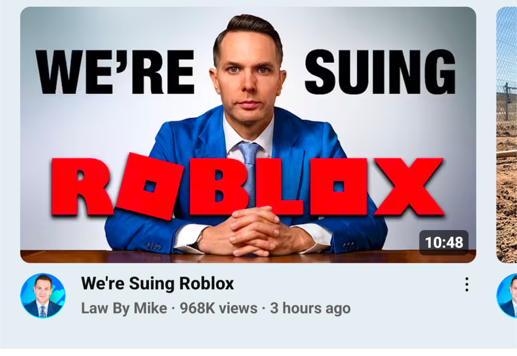Click the 10:48 duration badge
Image resolution: width=517 pixels, height=356 pixels.
click(444, 243)
